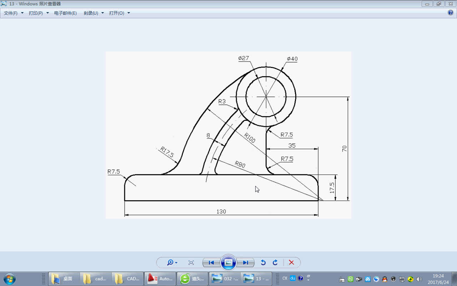Restore down the photo viewer window
The image size is (457, 286).
tap(438, 4)
